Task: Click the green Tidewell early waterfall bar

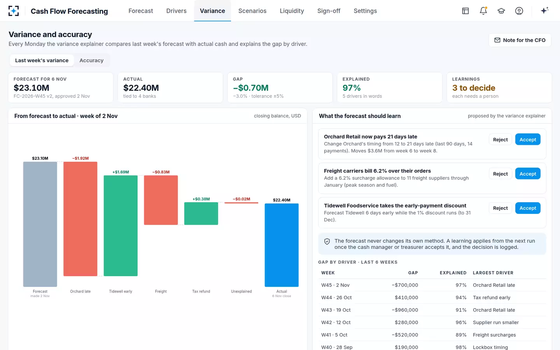Action: pyautogui.click(x=121, y=226)
